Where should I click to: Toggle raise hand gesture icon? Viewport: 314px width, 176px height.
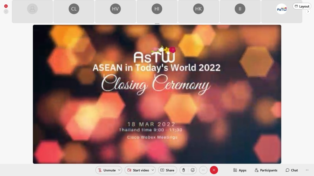pyautogui.click(x=183, y=170)
